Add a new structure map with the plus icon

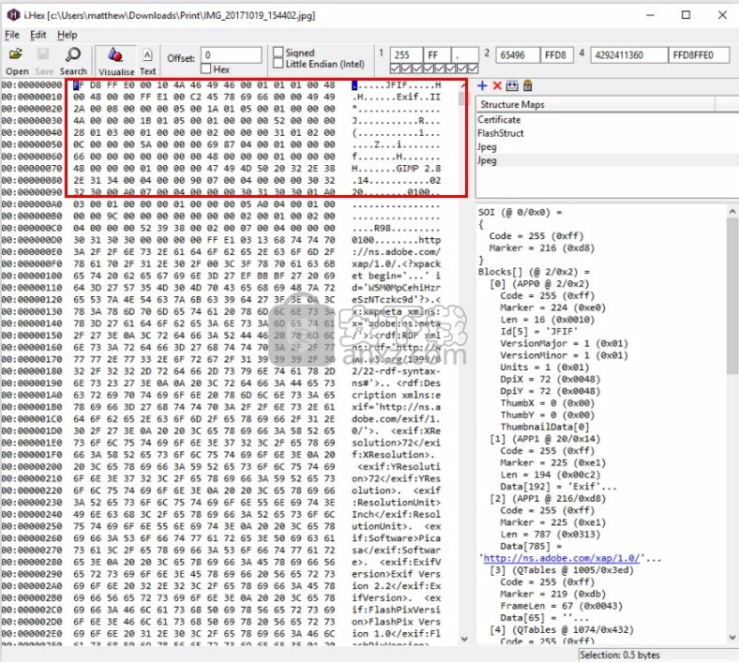(482, 85)
